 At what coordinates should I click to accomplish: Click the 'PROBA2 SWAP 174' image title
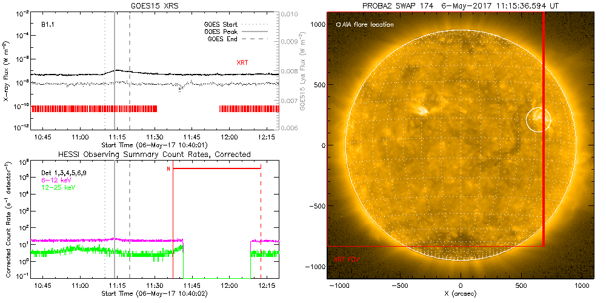tap(460, 7)
